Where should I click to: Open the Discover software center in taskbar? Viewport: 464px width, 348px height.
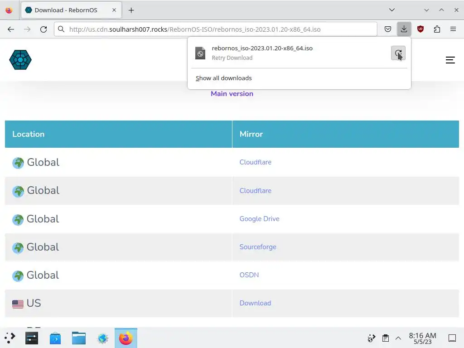pos(55,338)
